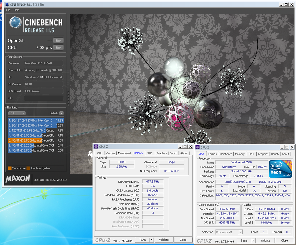Select the orange ranking row at 3.85 GHz
This screenshot has height=245, width=296.
[36, 140]
